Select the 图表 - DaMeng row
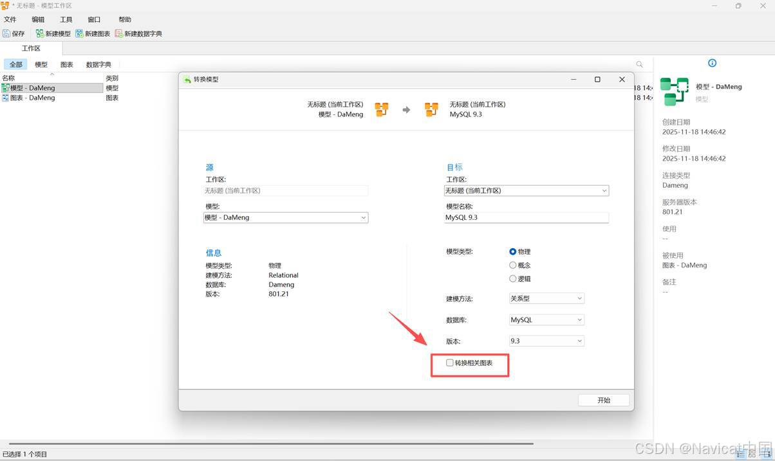The image size is (775, 461). pyautogui.click(x=51, y=98)
